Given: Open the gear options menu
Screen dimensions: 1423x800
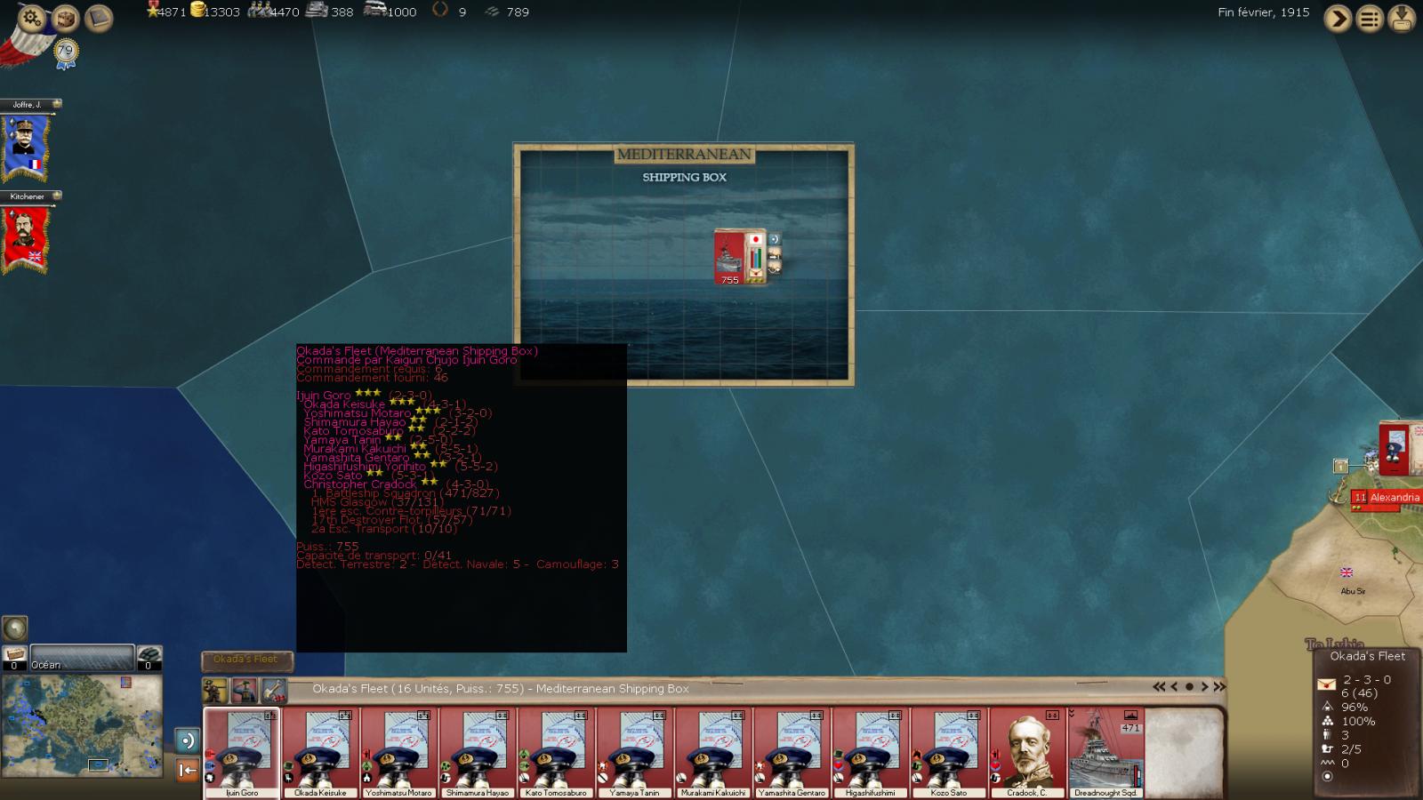Looking at the screenshot, I should [x=31, y=18].
